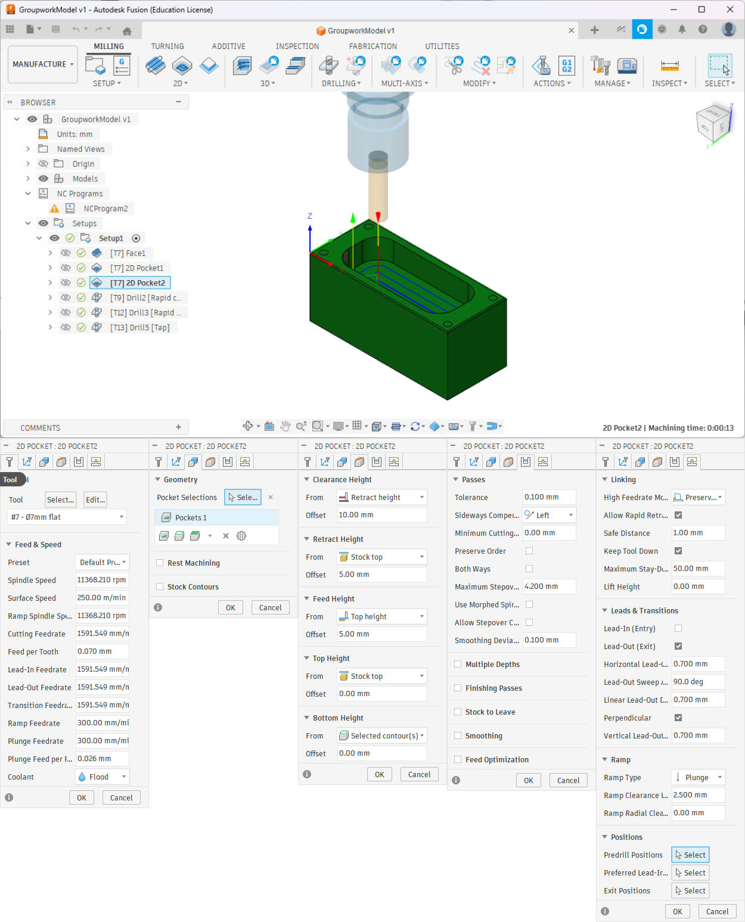Toggle visibility eye of Setup1
Image resolution: width=745 pixels, height=922 pixels.
[54, 238]
